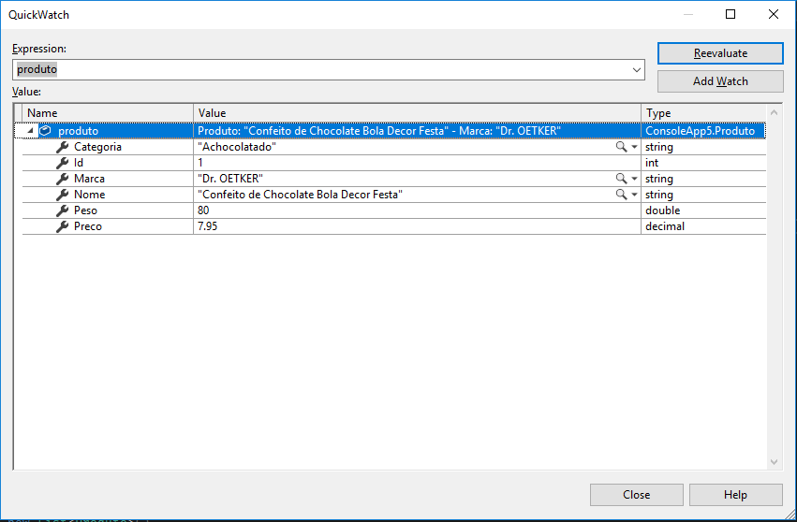Click the Nome value "Confeito de Chocolate Bola Decor Festa"

click(300, 195)
